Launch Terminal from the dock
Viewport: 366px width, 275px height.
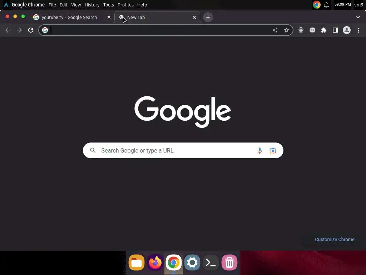click(211, 262)
